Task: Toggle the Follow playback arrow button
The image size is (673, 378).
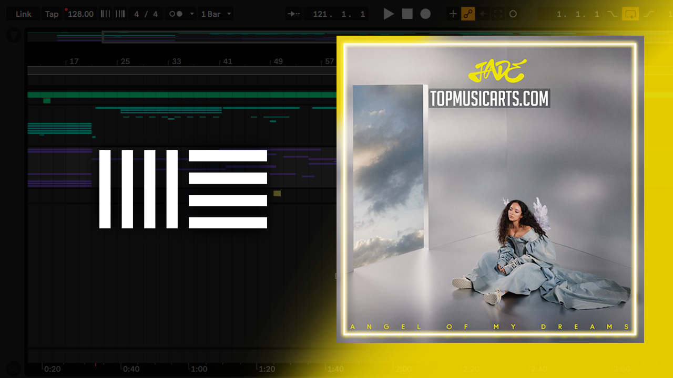Action: coord(294,14)
